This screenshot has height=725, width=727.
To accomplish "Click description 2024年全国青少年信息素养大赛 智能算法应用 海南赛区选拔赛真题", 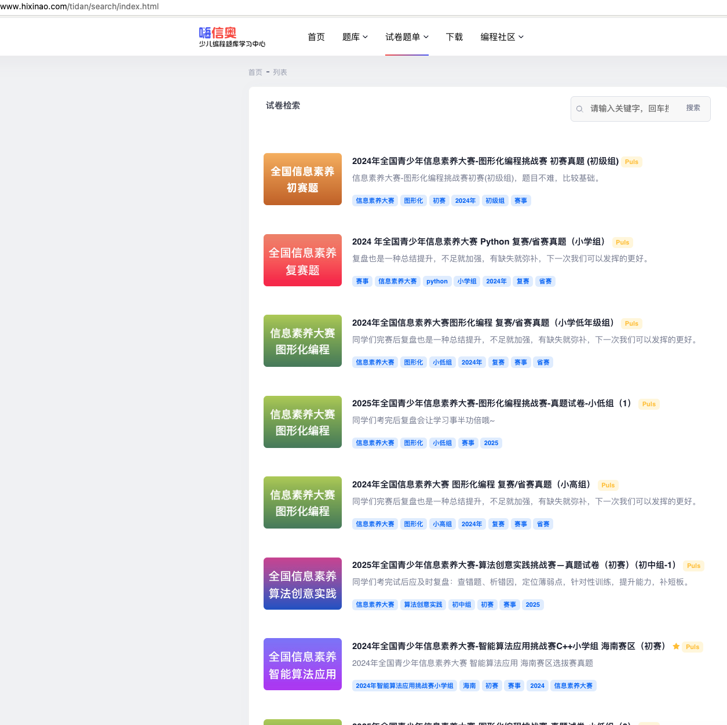I will tap(473, 663).
